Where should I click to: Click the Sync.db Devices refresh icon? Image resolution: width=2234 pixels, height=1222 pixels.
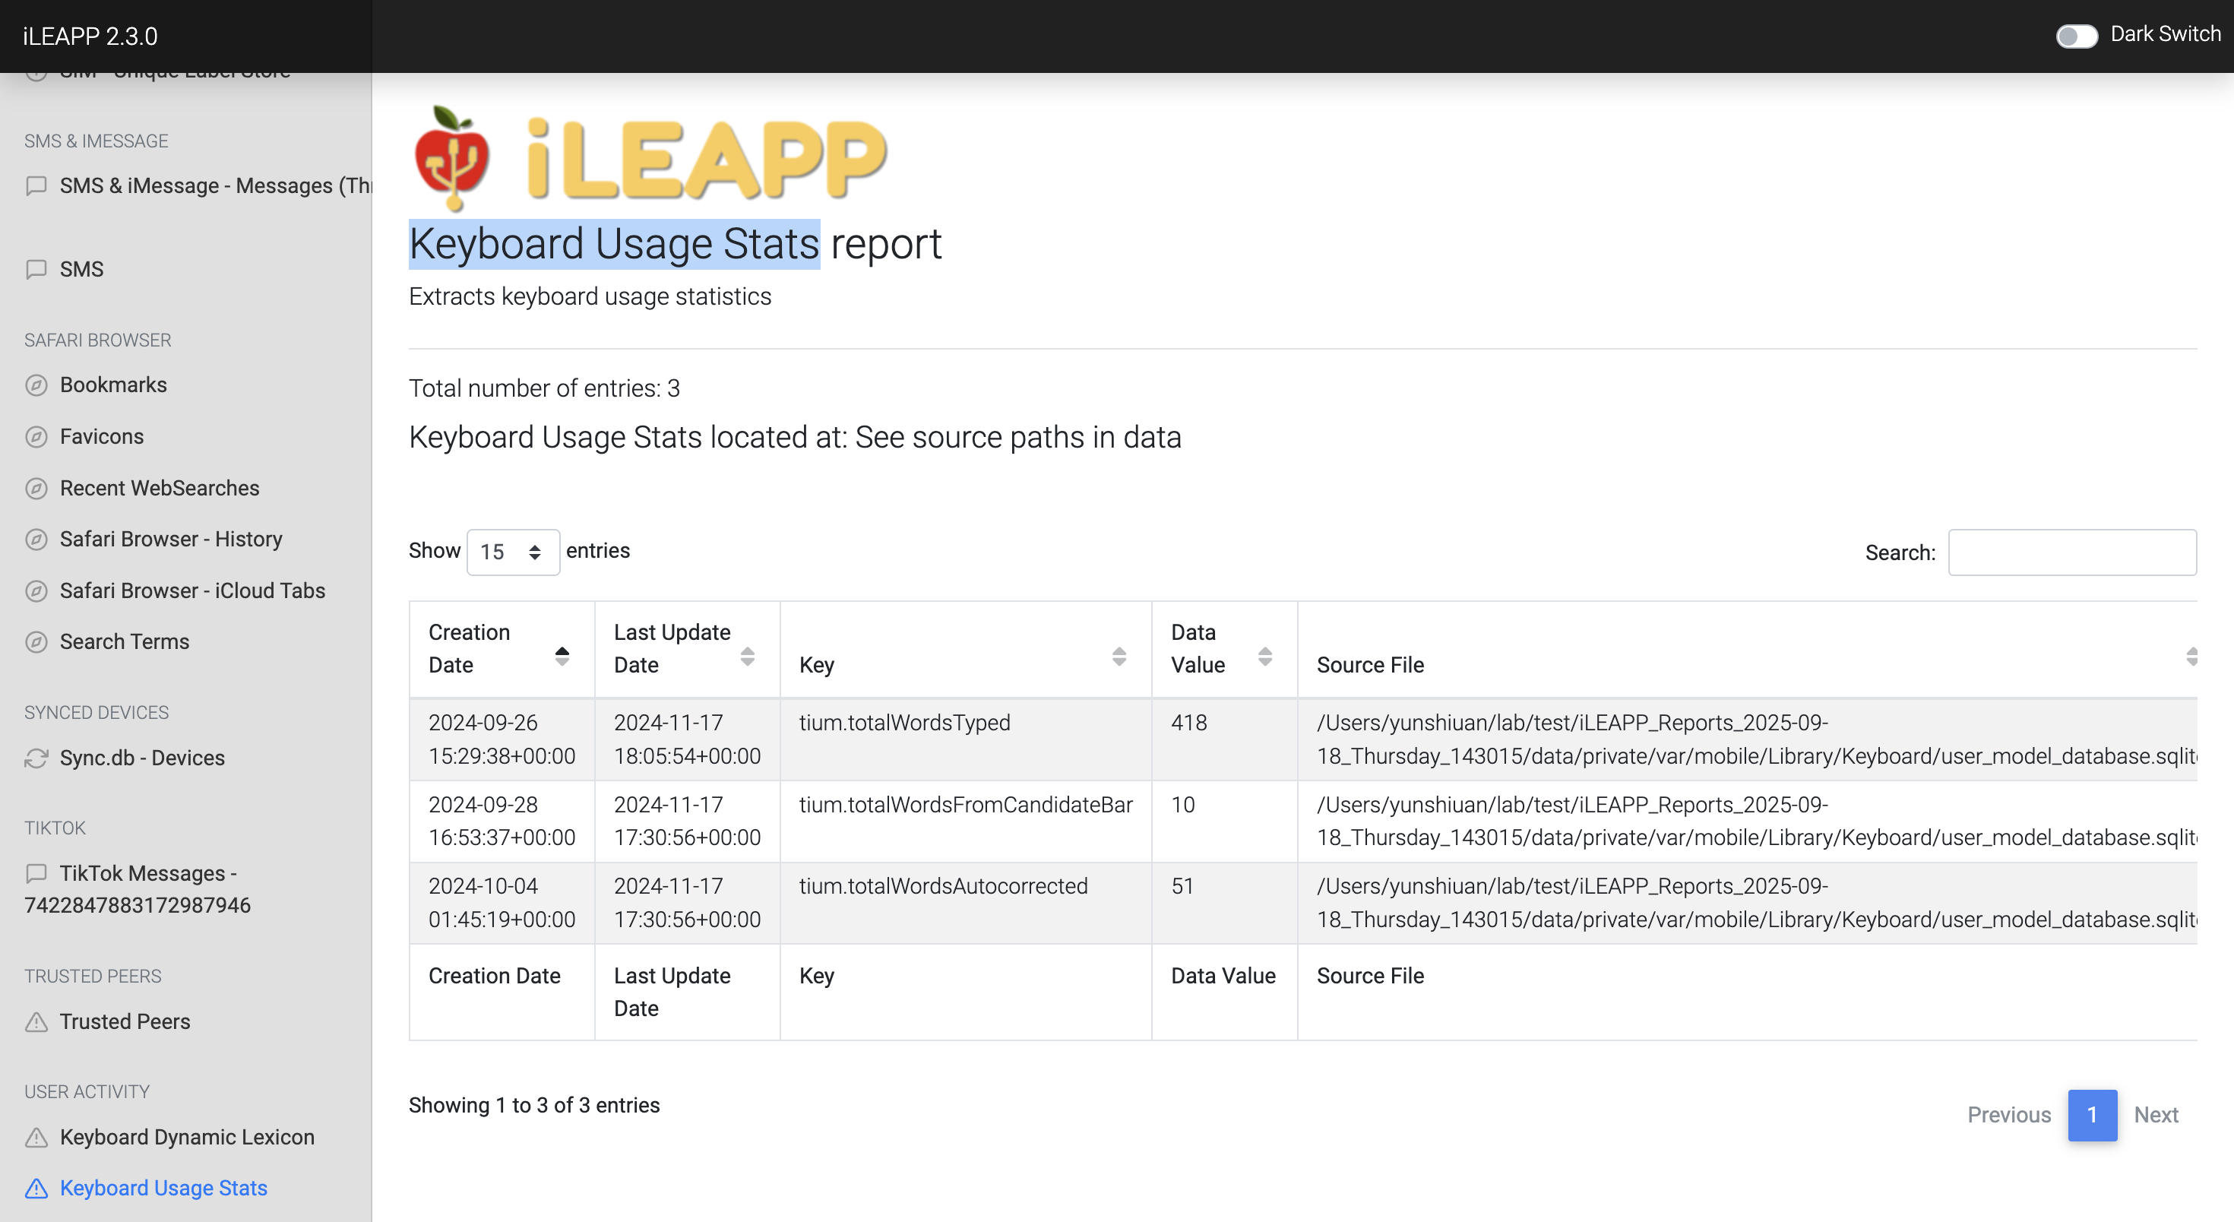point(36,758)
